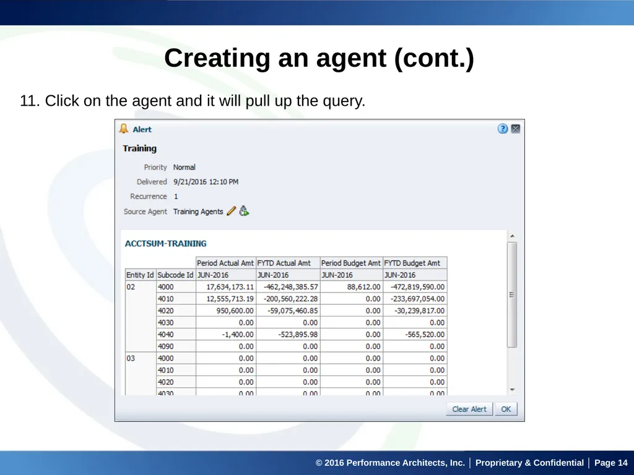
Task: Click the vertical scrollbar thumb
Action: 512,294
